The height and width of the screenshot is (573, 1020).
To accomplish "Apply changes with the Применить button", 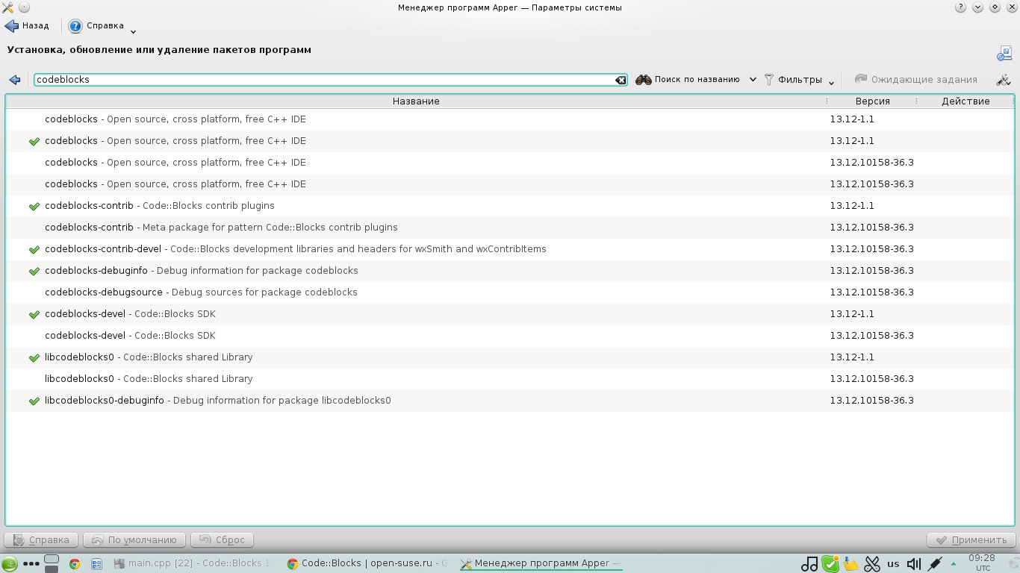I will pos(971,539).
